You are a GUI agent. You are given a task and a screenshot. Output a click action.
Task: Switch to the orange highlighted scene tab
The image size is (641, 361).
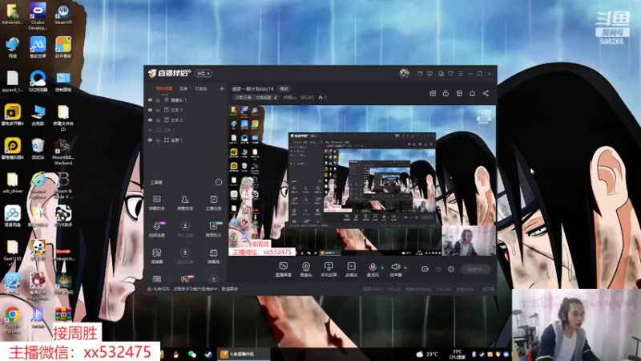(164, 88)
